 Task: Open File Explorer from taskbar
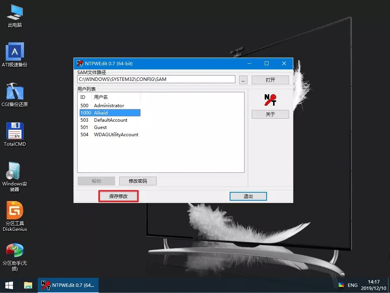pyautogui.click(x=28, y=285)
